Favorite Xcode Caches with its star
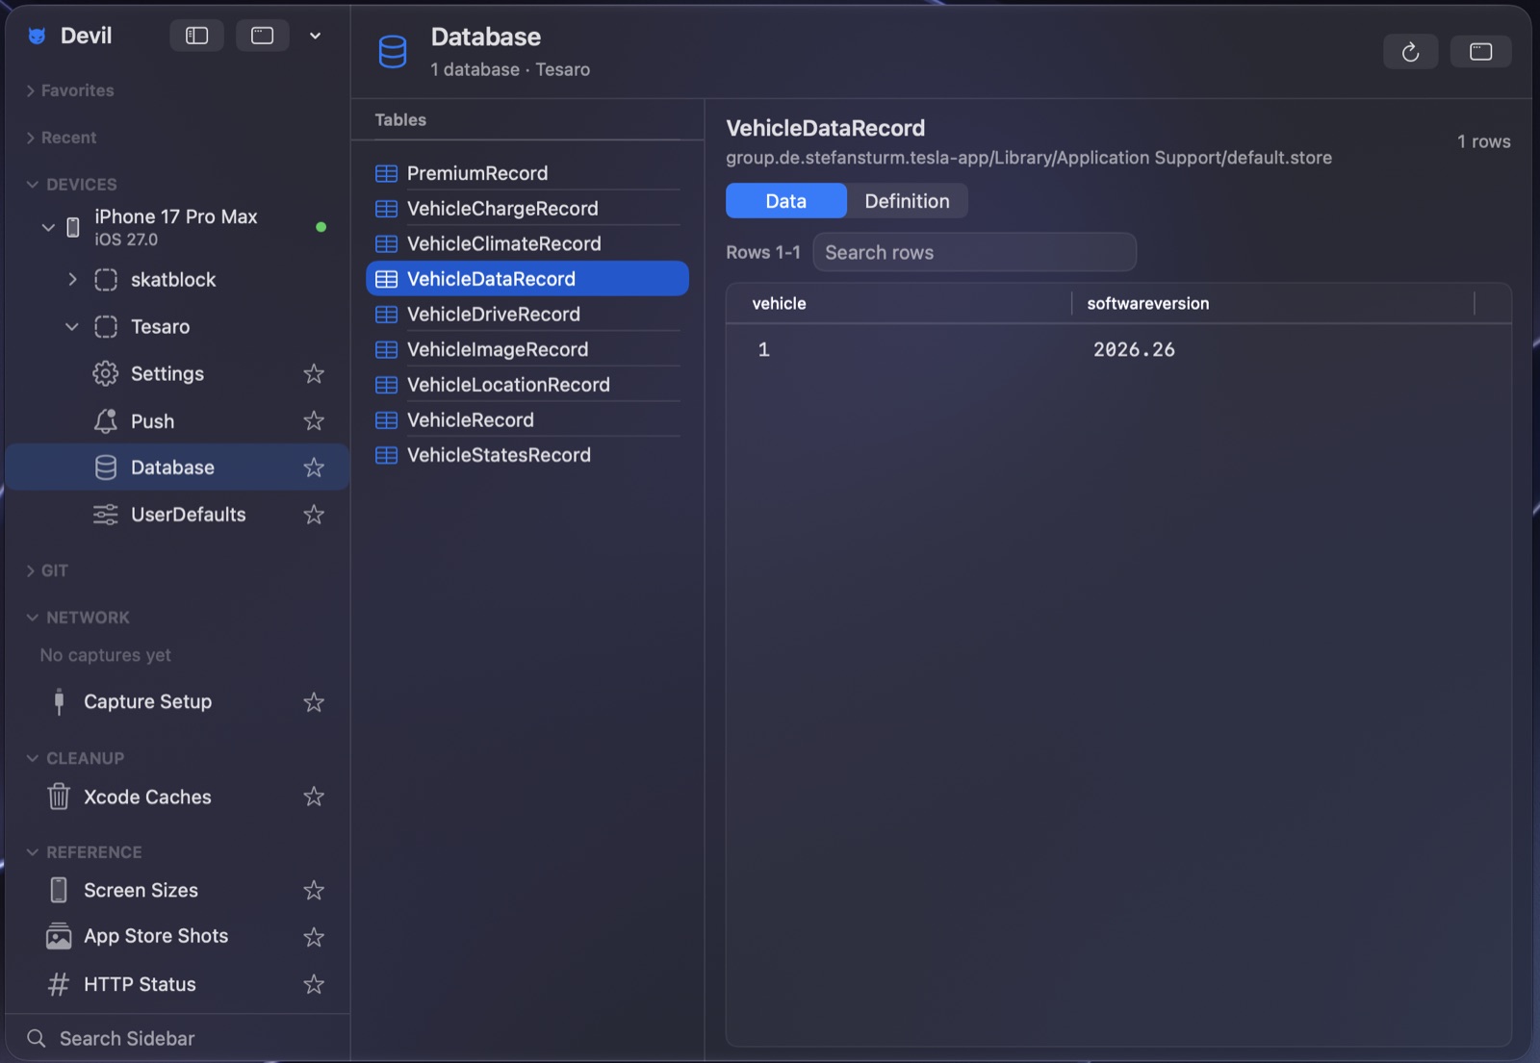 point(314,797)
